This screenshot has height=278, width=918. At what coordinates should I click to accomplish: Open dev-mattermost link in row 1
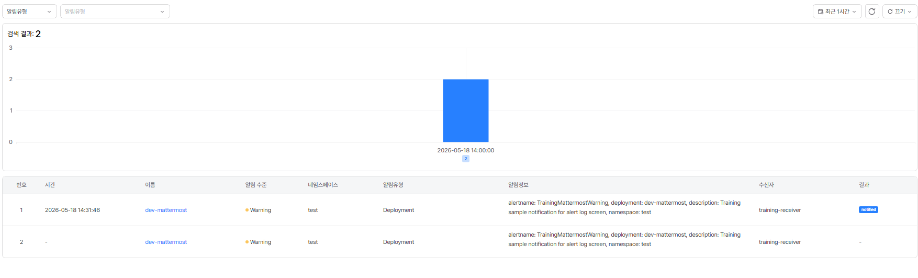click(x=166, y=210)
